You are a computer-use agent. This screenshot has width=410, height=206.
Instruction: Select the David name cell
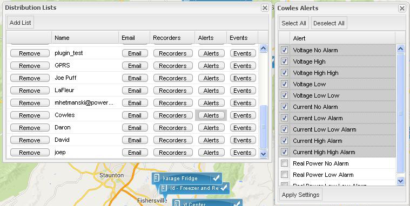(85, 140)
